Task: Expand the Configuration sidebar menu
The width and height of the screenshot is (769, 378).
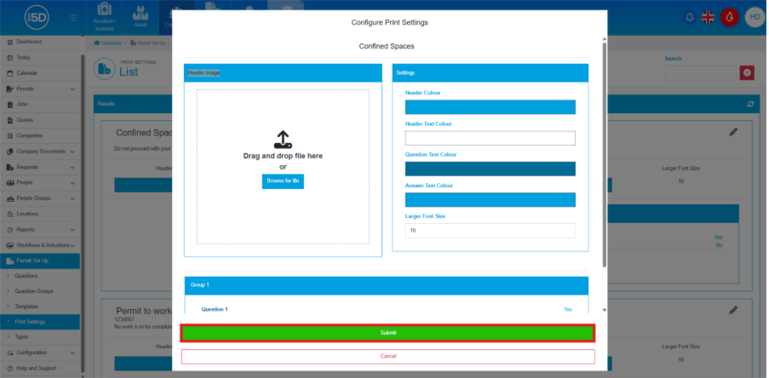Action: click(x=40, y=352)
